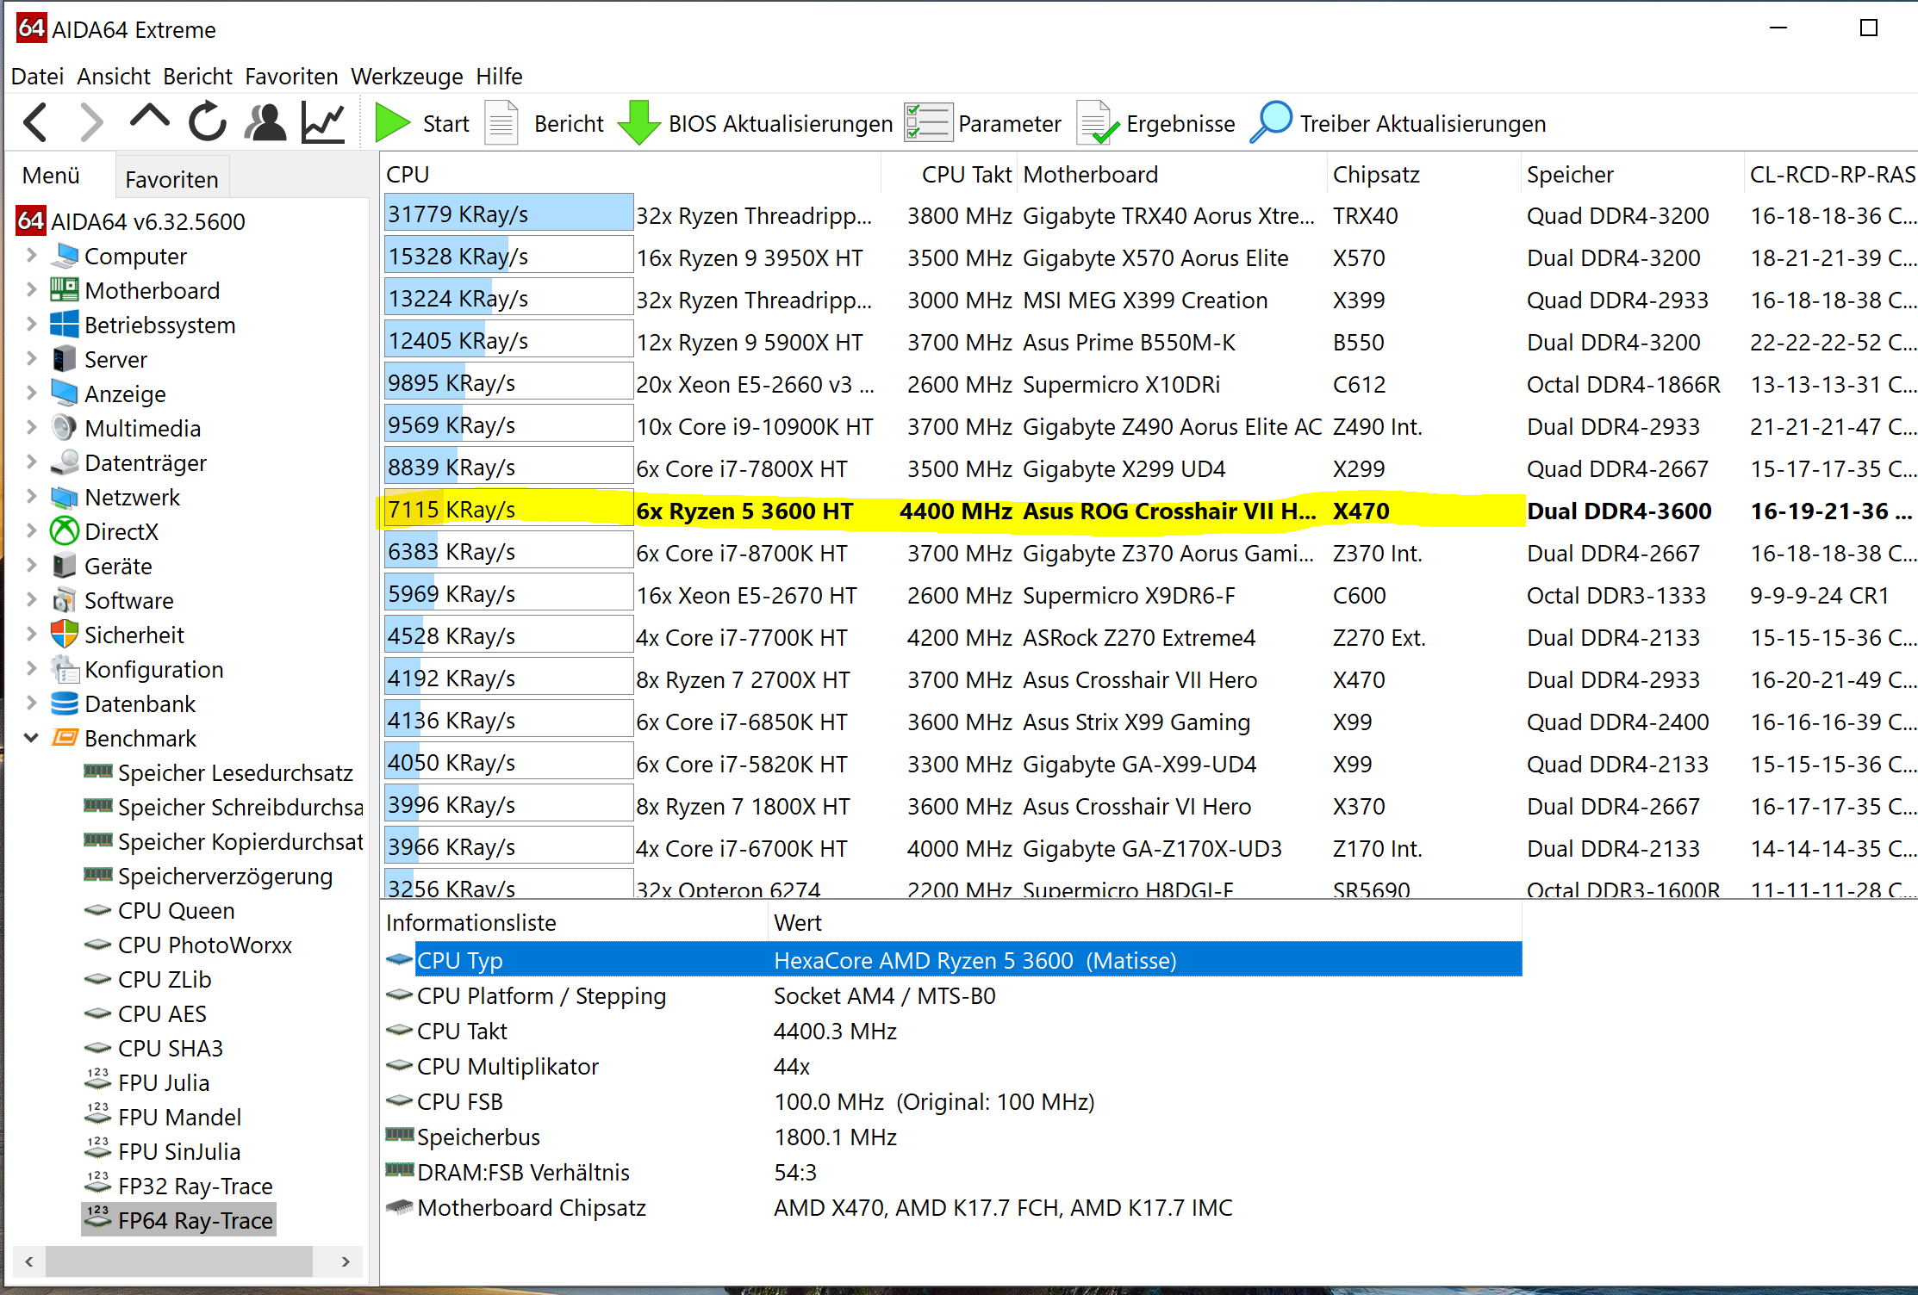This screenshot has width=1918, height=1295.
Task: Collapse the Benchmark tree node
Action: tap(31, 738)
